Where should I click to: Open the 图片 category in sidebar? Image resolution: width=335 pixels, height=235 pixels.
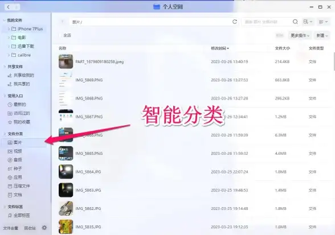click(23, 142)
